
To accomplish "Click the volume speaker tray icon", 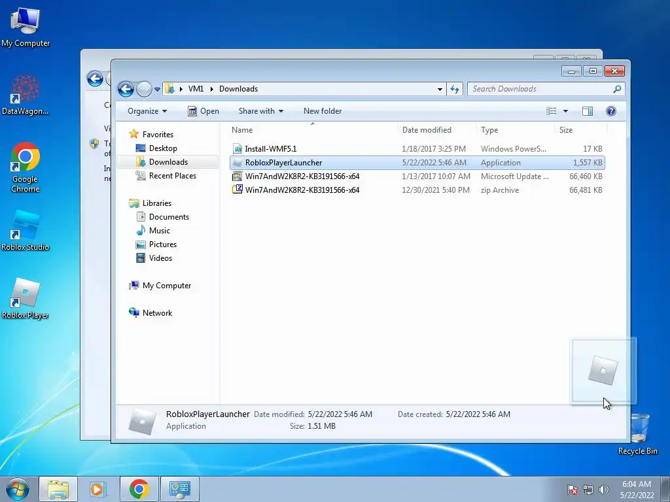I will coord(603,490).
